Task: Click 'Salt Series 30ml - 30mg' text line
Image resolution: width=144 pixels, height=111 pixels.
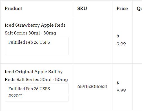Action: [30, 33]
